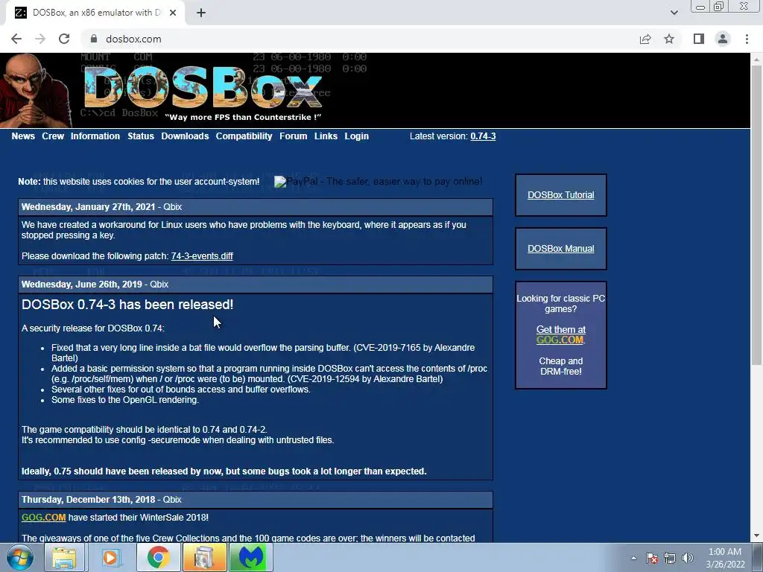Click 'Wednesday, January 27th, 2021' date header

coord(88,207)
